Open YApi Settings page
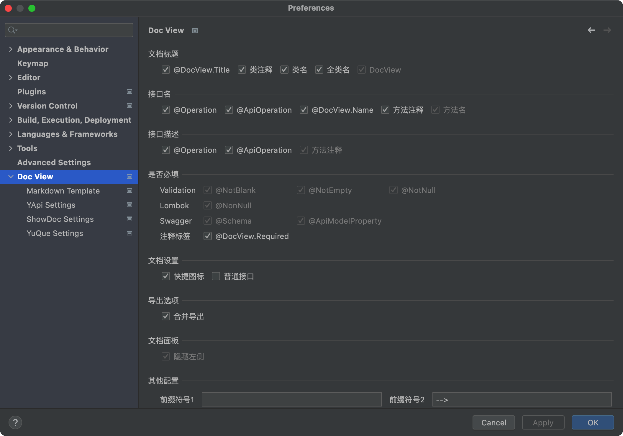This screenshot has height=436, width=623. (x=51, y=205)
